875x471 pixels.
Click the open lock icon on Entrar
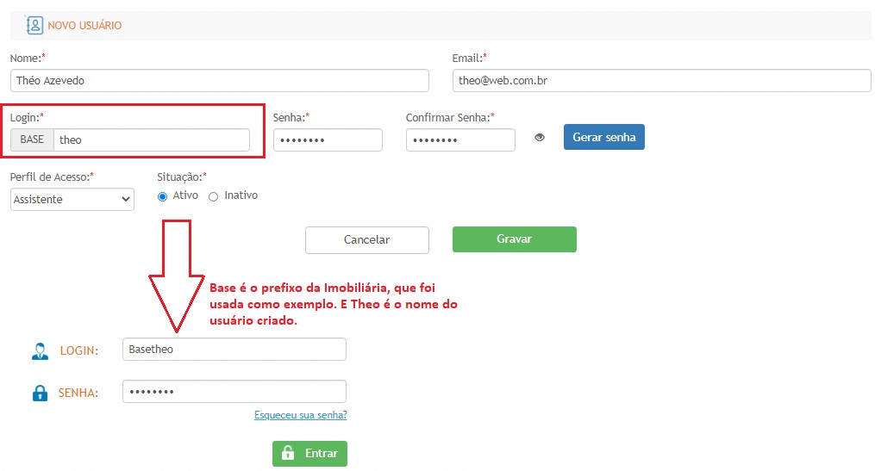pyautogui.click(x=288, y=454)
